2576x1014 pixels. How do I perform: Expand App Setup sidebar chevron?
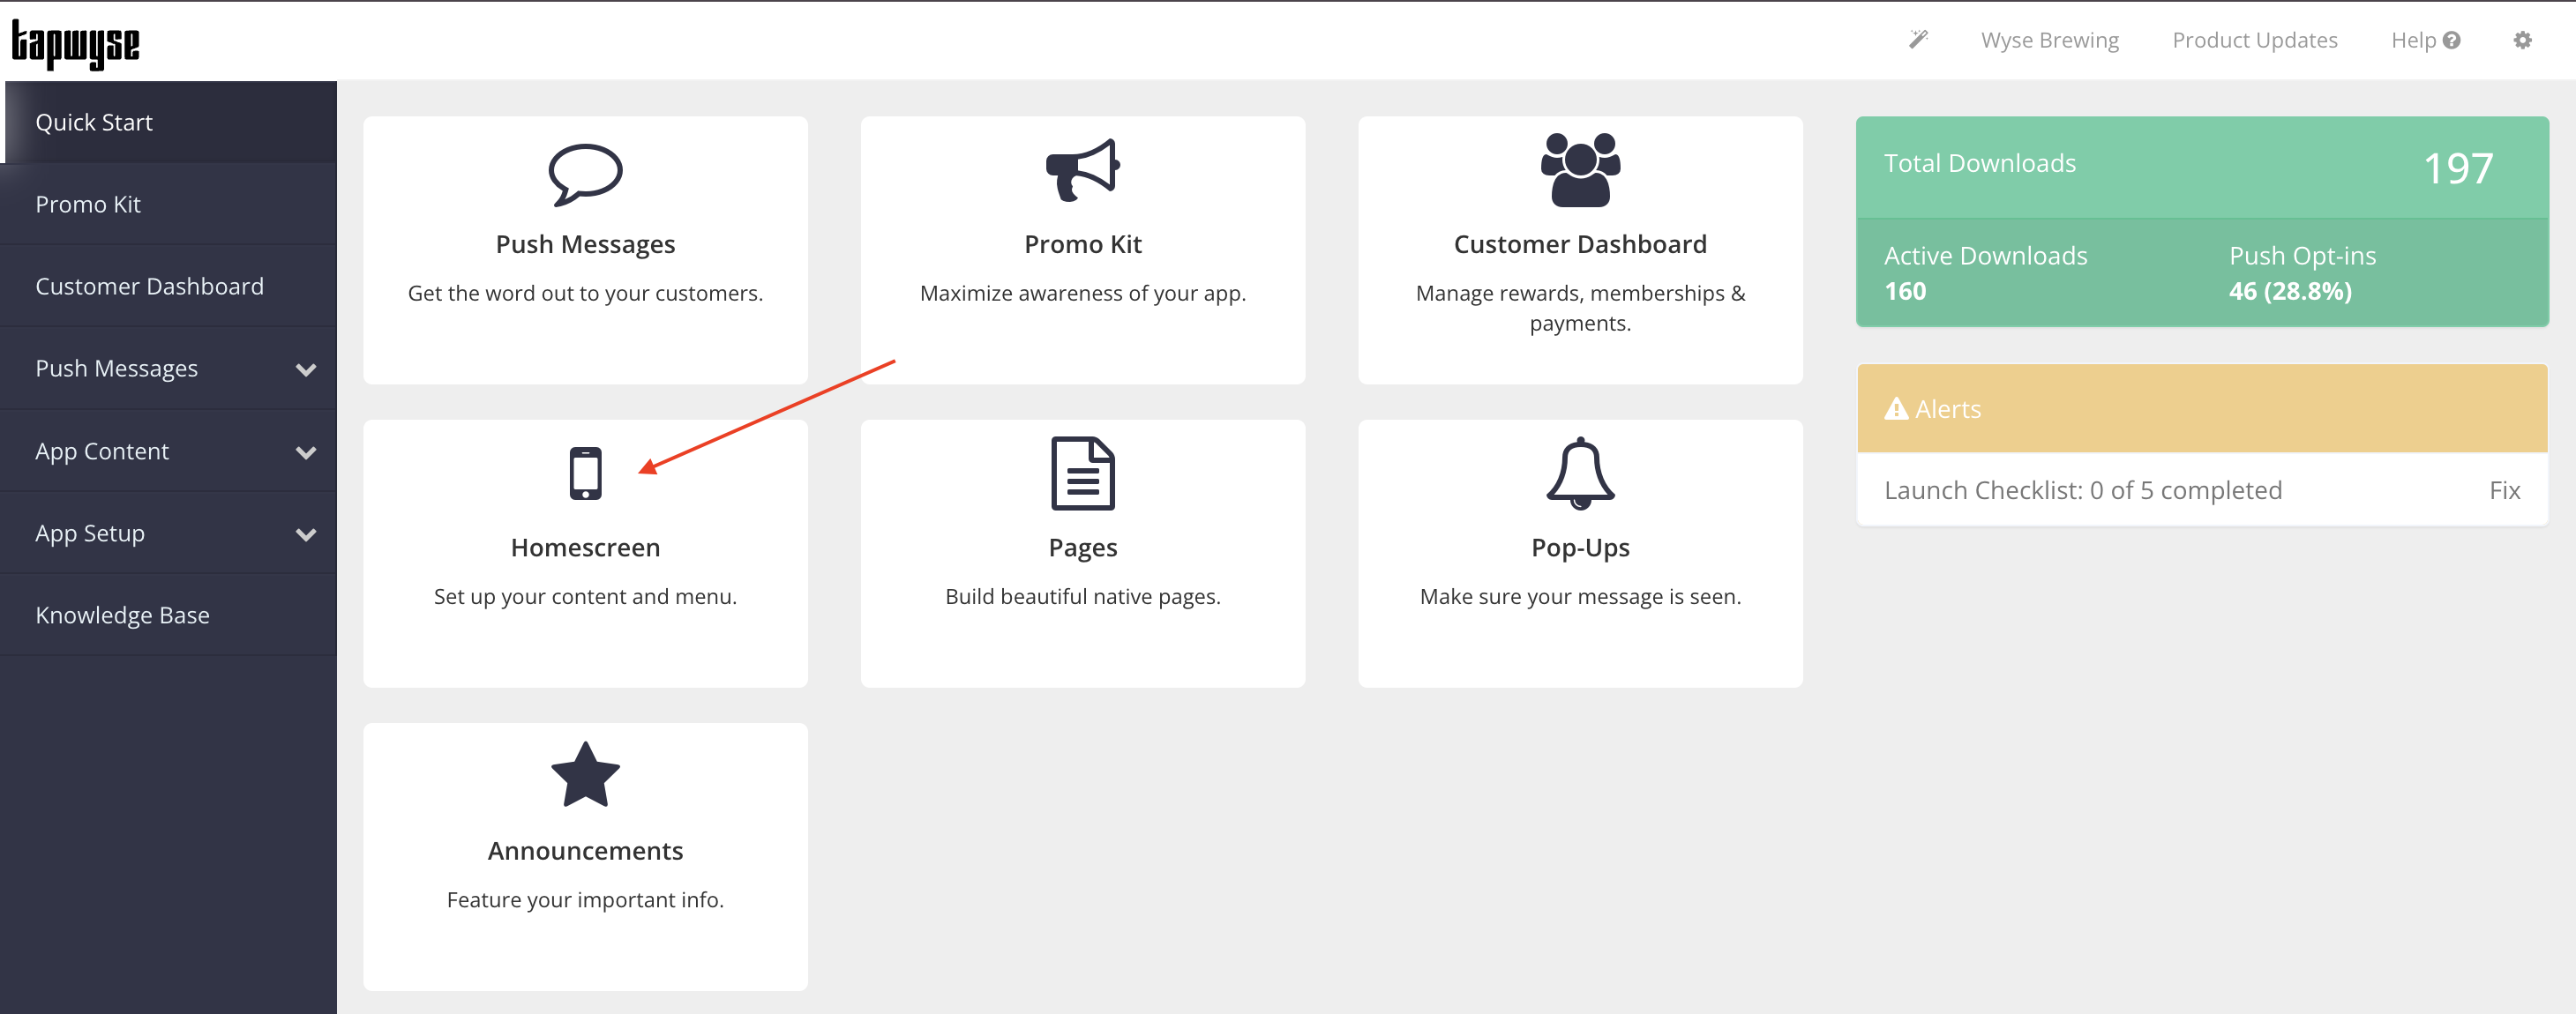point(306,534)
